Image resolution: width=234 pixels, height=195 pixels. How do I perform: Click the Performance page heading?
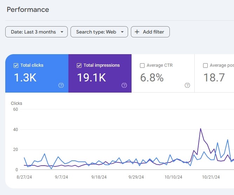point(28,9)
